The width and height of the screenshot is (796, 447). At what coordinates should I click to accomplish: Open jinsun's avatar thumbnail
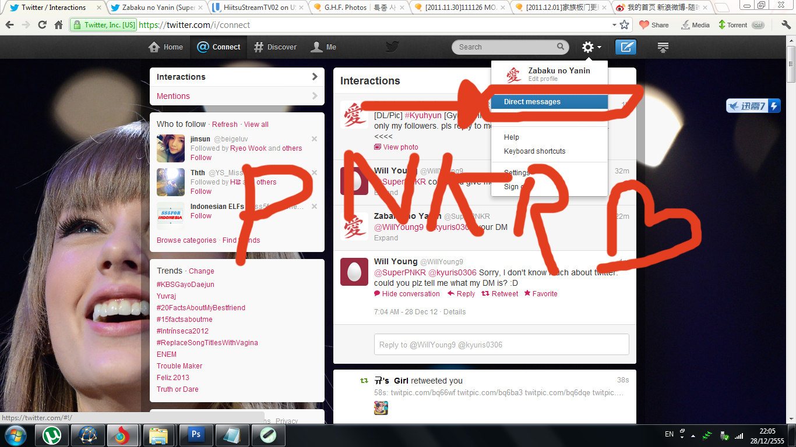coord(171,148)
